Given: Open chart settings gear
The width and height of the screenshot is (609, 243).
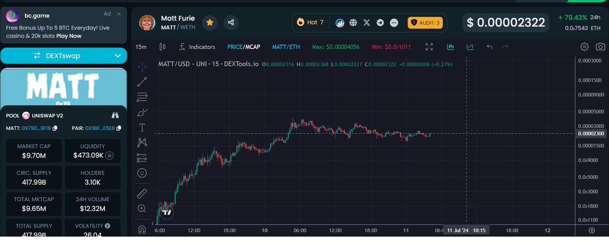Looking at the screenshot, I should tap(584, 47).
